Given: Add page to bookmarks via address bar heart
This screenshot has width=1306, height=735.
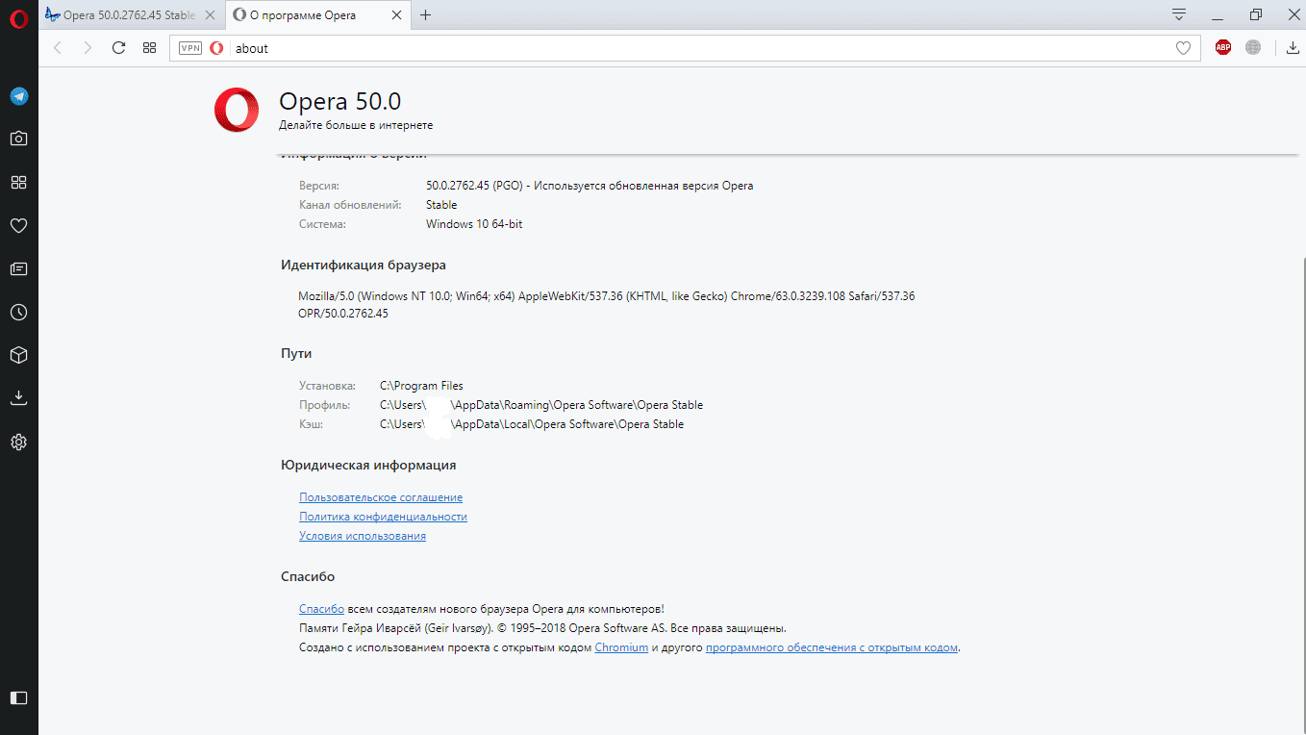Looking at the screenshot, I should coord(1183,48).
